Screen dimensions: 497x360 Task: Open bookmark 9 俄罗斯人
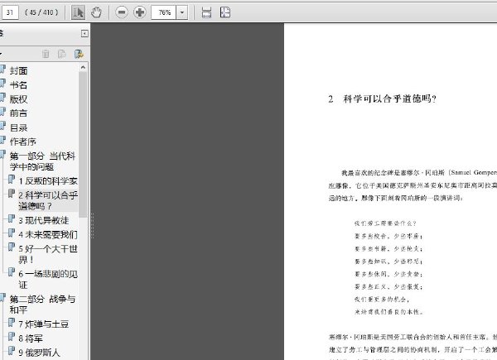point(39,352)
